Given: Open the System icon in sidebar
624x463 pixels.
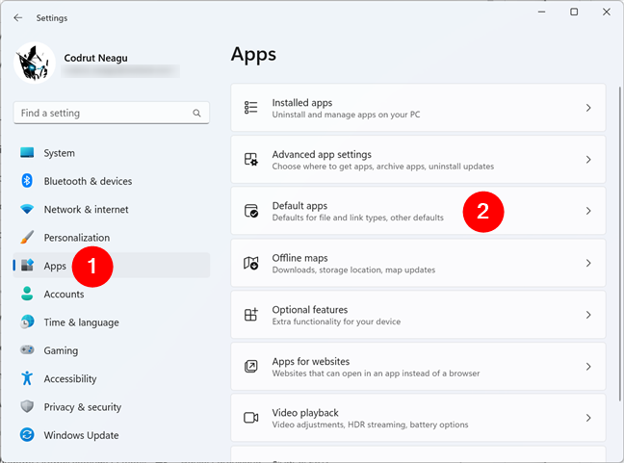Looking at the screenshot, I should (27, 153).
